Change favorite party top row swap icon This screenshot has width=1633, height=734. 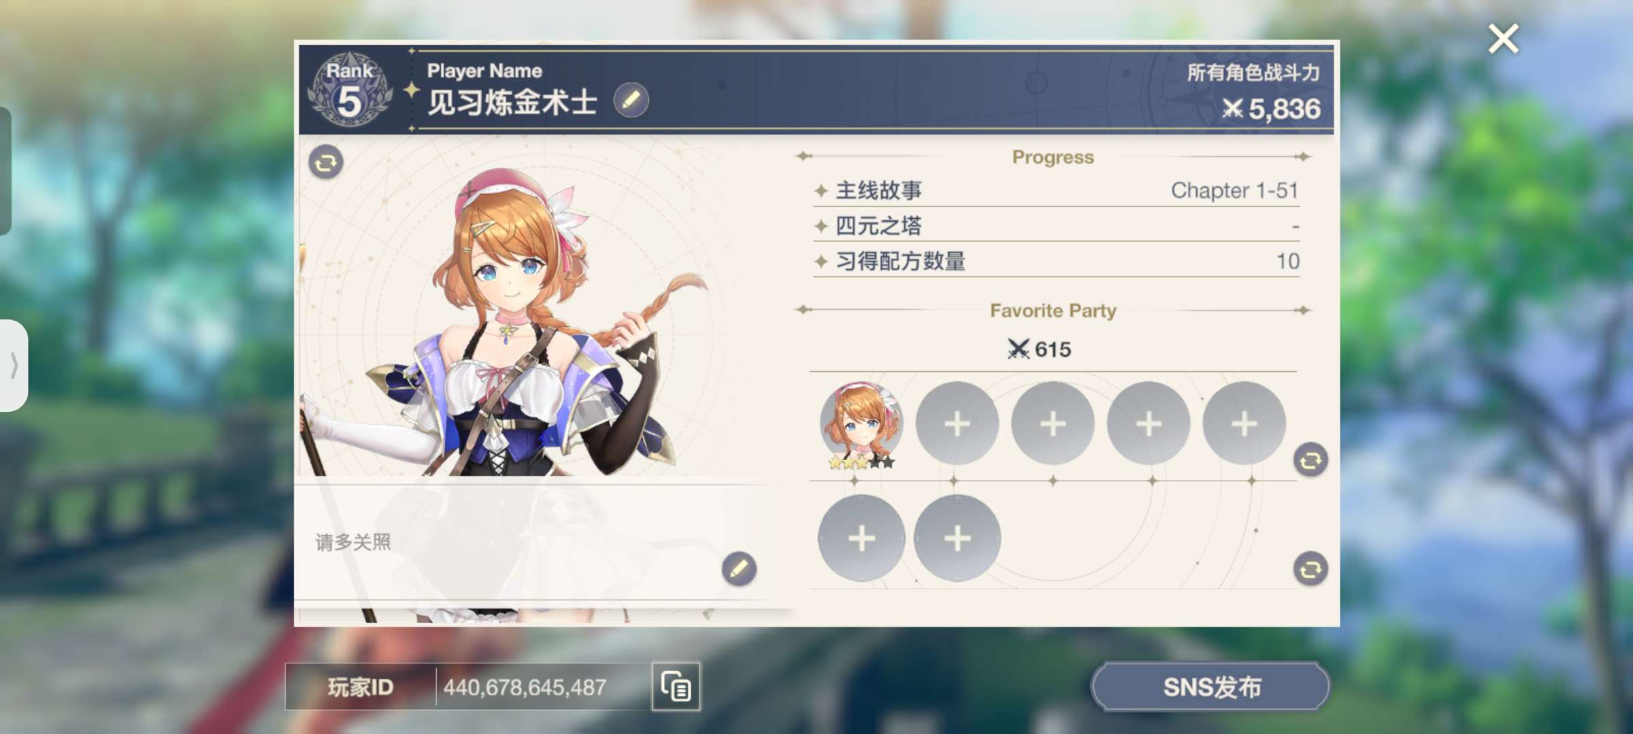[1310, 460]
